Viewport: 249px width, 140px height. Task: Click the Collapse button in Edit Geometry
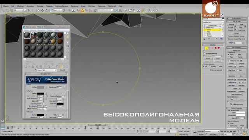click(241, 63)
